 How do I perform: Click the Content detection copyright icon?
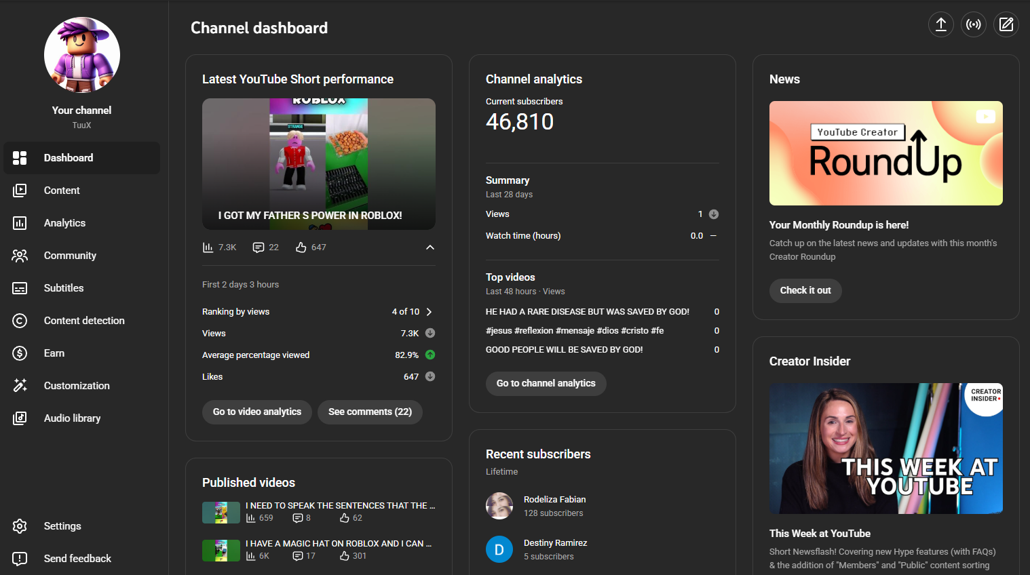click(20, 321)
